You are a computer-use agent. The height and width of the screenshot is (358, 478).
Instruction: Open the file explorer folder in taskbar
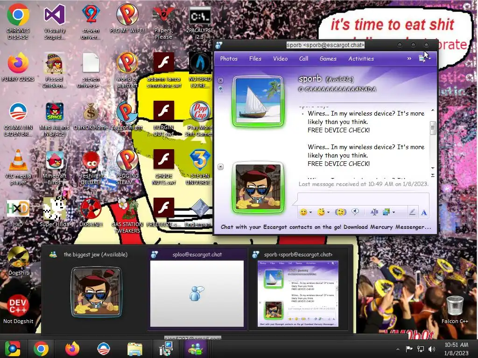point(134,349)
